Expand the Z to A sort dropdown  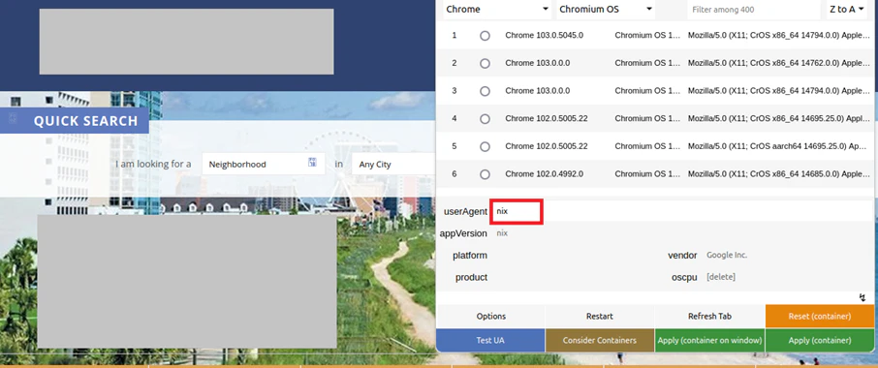pyautogui.click(x=848, y=10)
